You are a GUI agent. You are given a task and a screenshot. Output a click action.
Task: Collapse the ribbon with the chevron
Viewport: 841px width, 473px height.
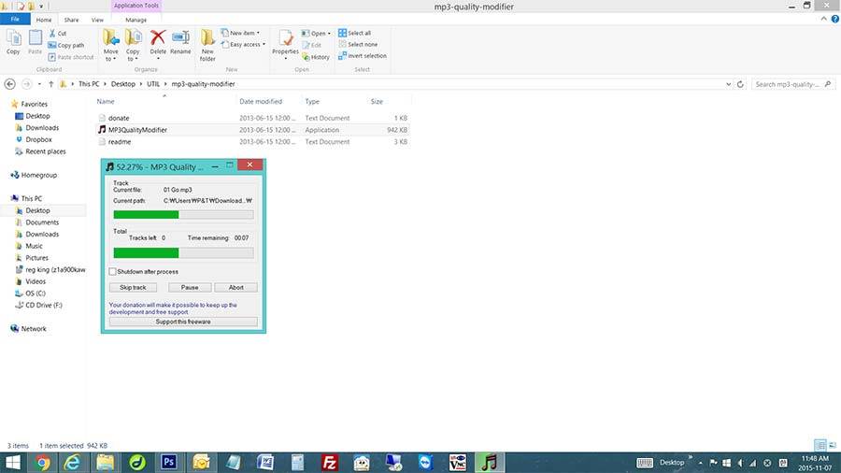tap(824, 19)
